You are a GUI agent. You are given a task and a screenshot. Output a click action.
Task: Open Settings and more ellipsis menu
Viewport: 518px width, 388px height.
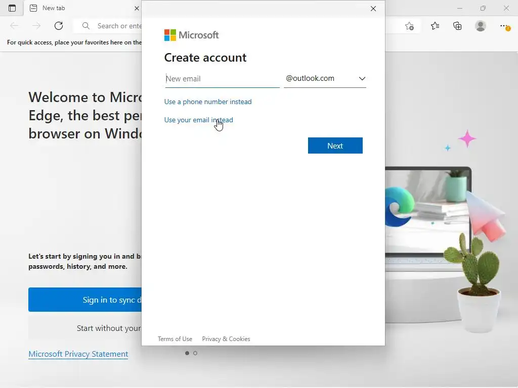[504, 26]
